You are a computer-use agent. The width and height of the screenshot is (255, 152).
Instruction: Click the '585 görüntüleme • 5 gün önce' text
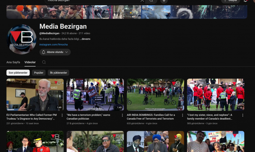pos(202,123)
